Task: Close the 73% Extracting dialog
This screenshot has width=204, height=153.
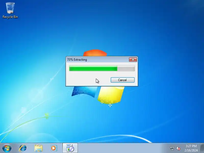Action: (x=133, y=60)
